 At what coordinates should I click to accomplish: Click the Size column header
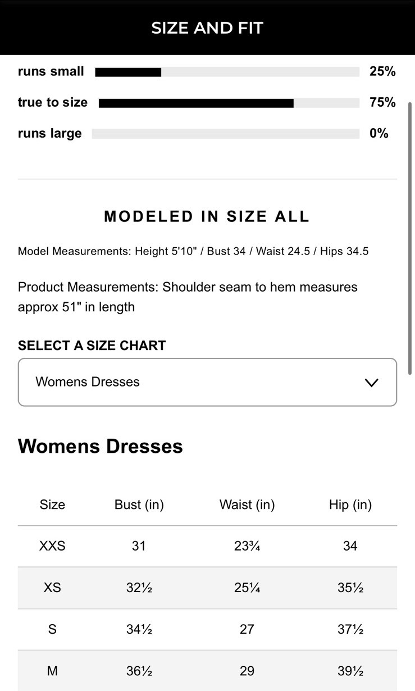(52, 504)
